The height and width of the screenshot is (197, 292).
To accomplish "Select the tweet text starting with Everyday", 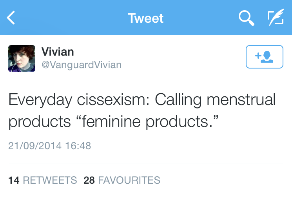I will [x=142, y=110].
